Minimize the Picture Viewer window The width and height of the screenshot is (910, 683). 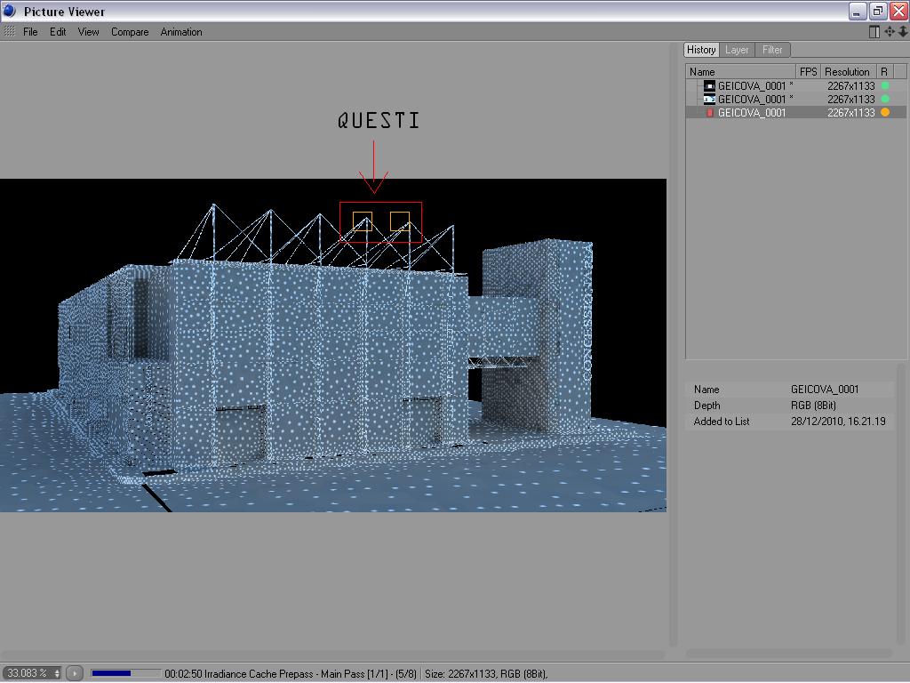click(858, 11)
